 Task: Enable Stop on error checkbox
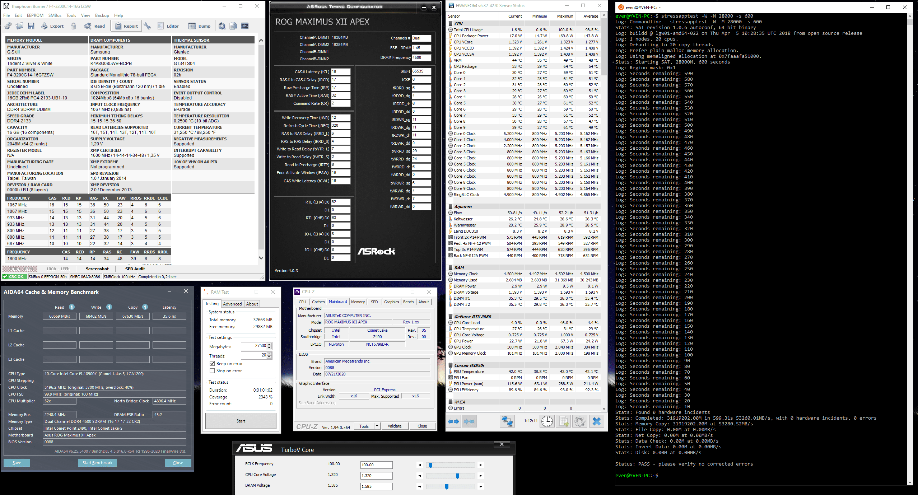coord(212,371)
